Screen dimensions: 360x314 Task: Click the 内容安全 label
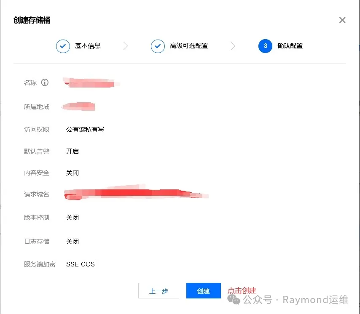pos(37,173)
